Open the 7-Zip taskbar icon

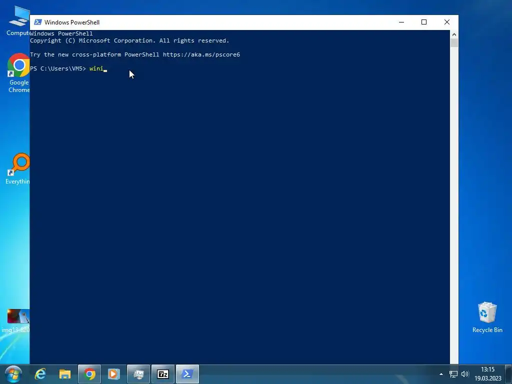pos(163,374)
